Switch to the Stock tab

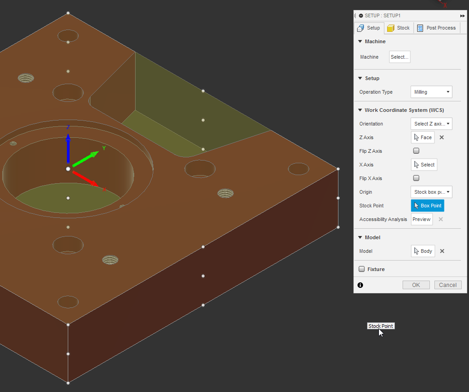coord(398,28)
